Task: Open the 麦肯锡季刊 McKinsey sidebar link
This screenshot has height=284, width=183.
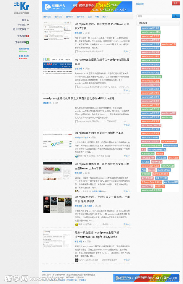Action: click(x=24, y=50)
